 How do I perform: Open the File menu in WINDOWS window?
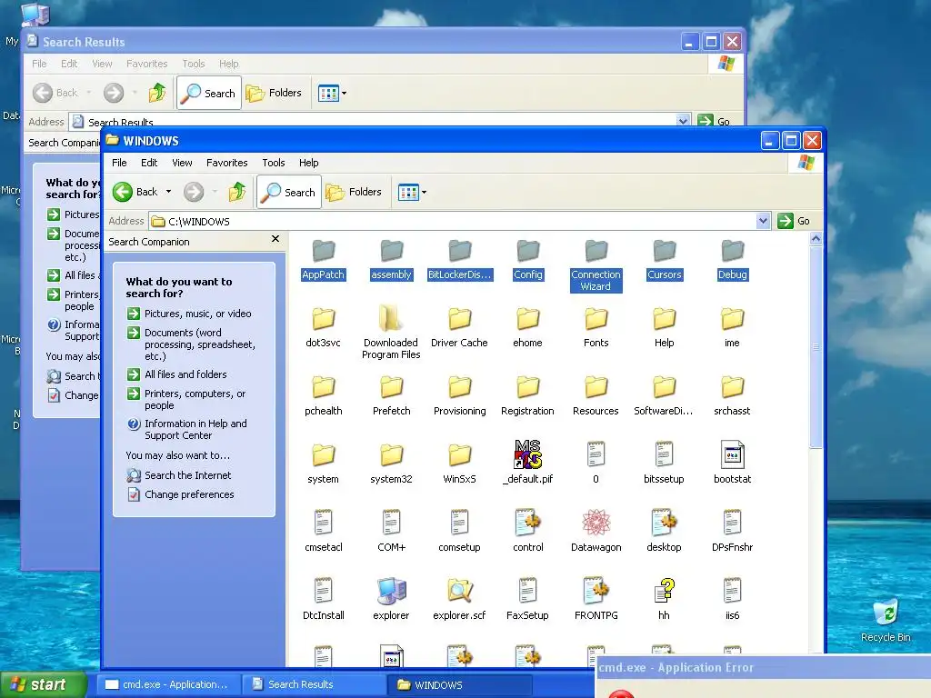tap(119, 163)
